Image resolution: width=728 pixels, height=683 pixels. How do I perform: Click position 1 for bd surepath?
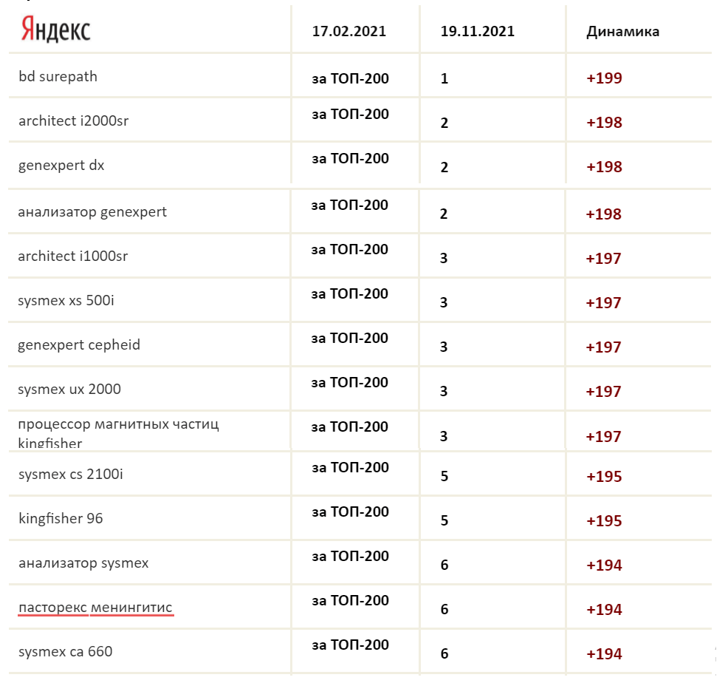tap(444, 78)
